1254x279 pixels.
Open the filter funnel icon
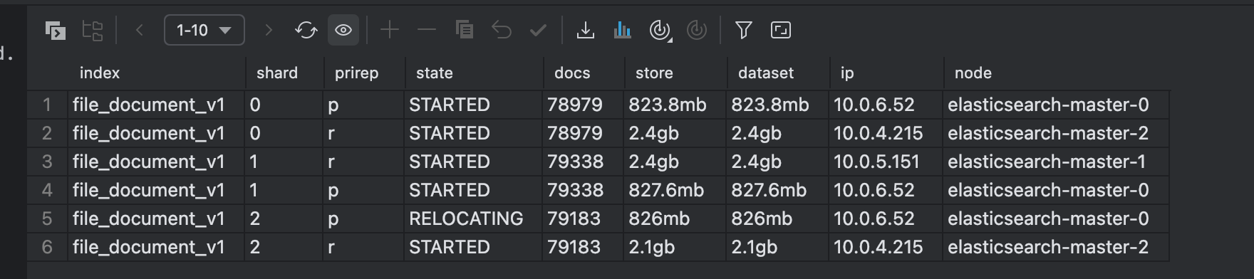click(x=744, y=30)
